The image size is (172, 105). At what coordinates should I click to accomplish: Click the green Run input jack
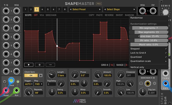click(x=16, y=90)
